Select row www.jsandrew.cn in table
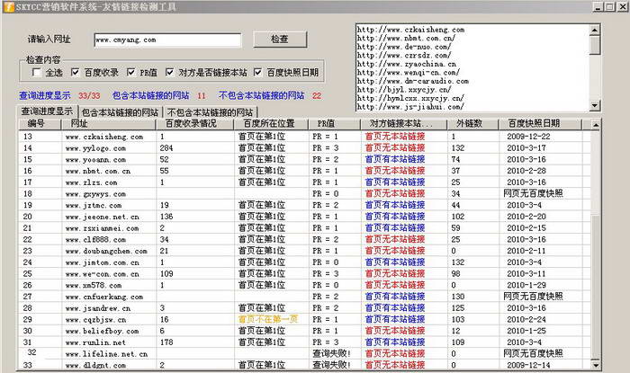This screenshot has width=630, height=373. (304, 308)
